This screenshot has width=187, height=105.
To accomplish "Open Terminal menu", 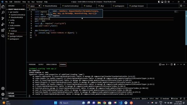I will [x=39, y=2].
